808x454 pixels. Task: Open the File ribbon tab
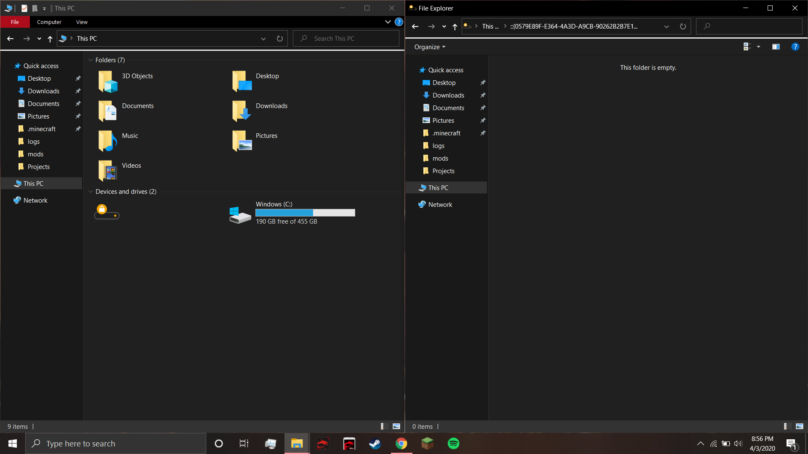coord(15,22)
